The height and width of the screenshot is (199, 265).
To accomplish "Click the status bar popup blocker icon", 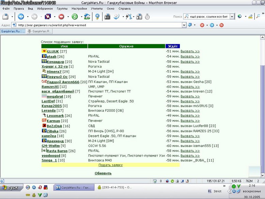I will (167, 181).
